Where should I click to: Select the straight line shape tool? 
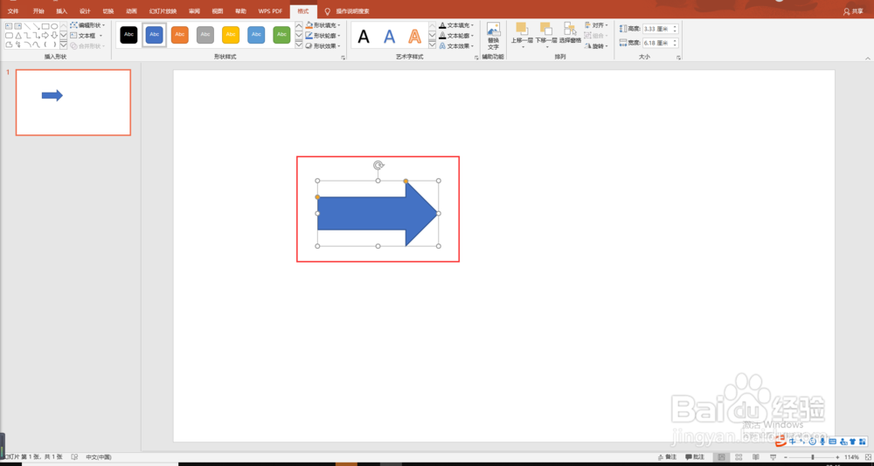(x=27, y=26)
